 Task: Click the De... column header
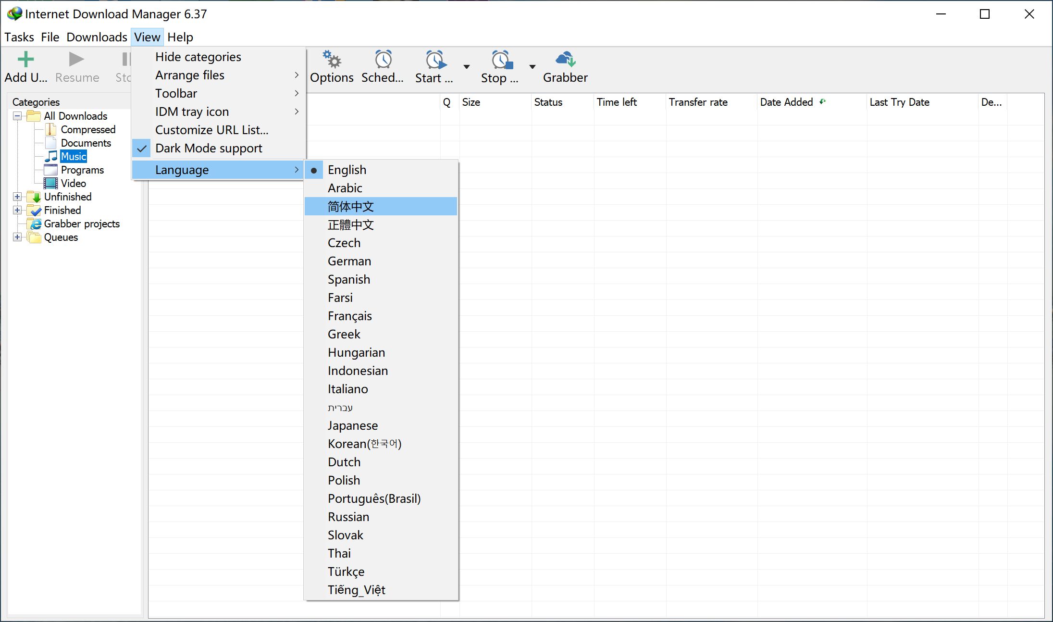click(992, 102)
